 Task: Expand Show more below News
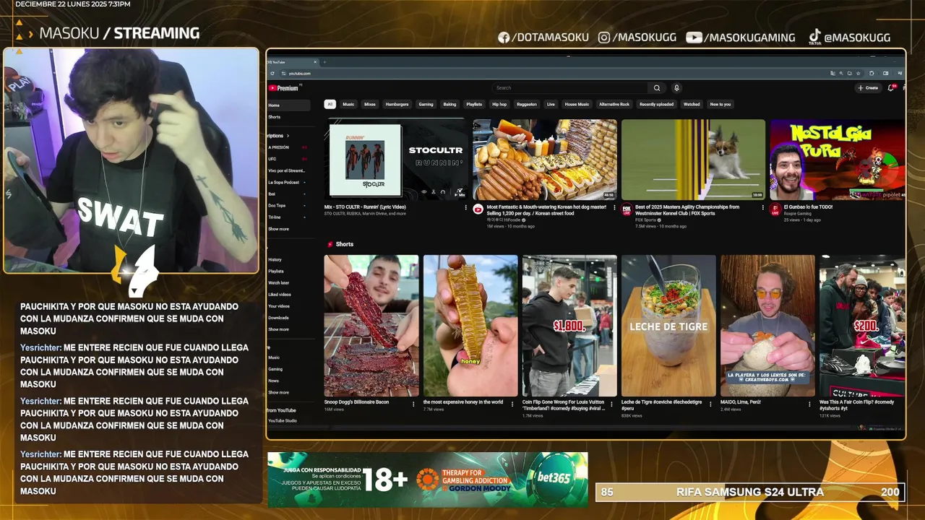tap(278, 392)
